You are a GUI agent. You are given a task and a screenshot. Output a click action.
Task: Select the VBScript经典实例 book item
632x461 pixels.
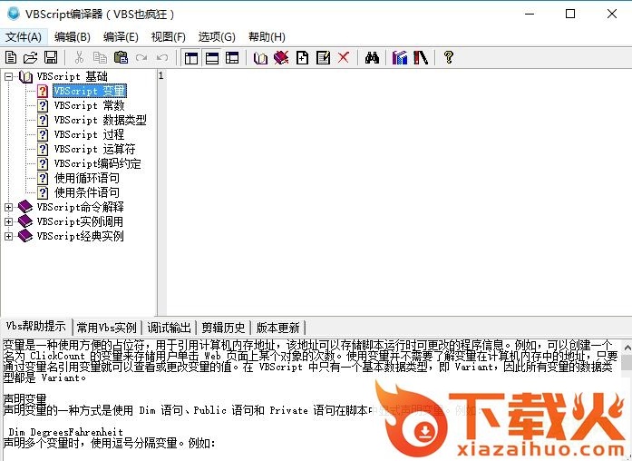click(x=80, y=236)
